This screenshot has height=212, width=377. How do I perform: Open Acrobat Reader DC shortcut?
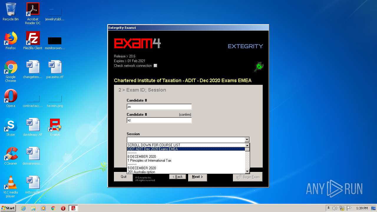click(x=33, y=14)
